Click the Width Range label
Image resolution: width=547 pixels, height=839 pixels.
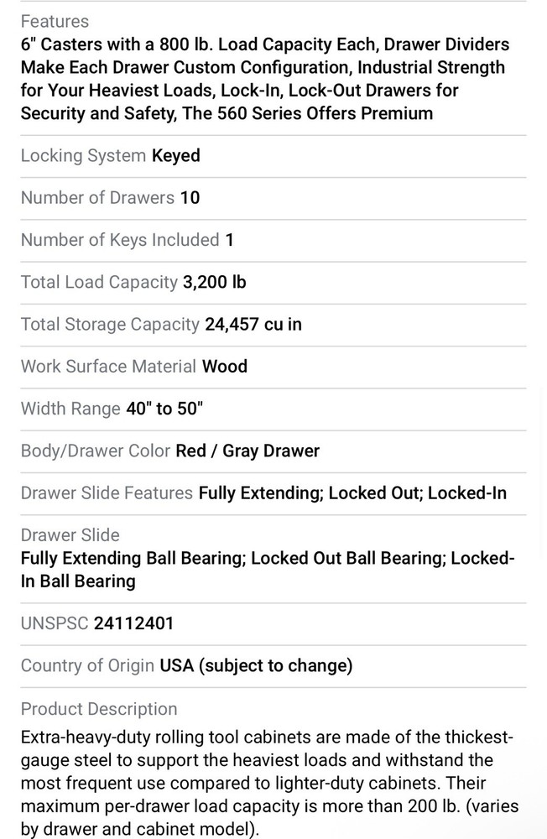(70, 409)
